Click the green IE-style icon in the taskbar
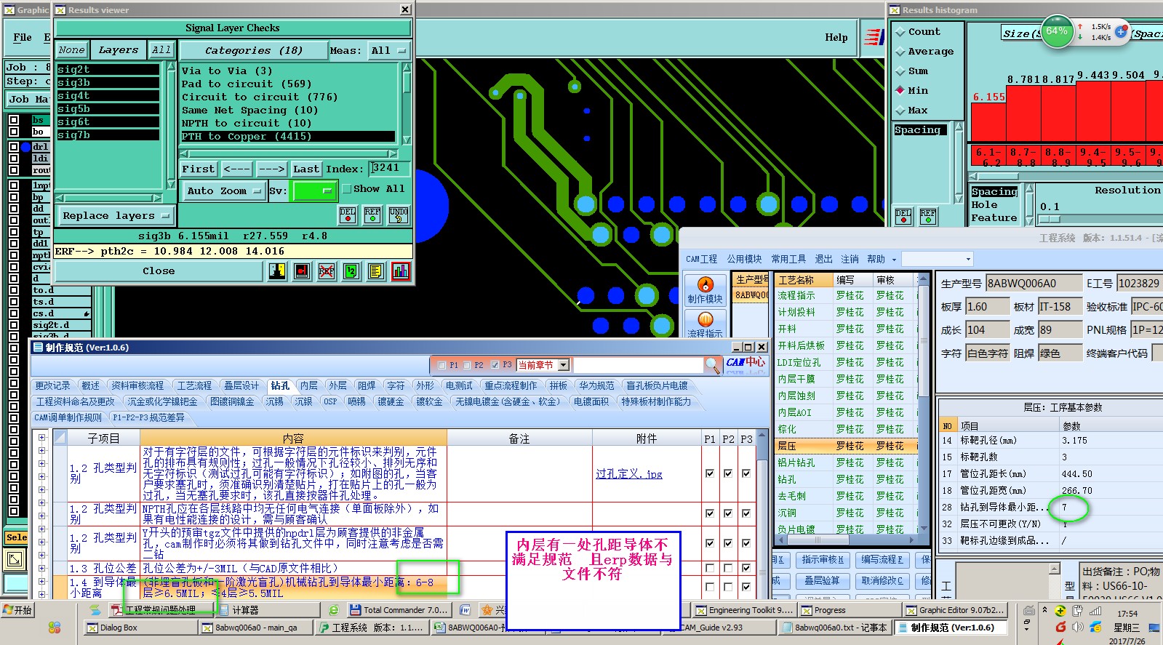Screen dimensions: 1163x645 pyautogui.click(x=334, y=610)
